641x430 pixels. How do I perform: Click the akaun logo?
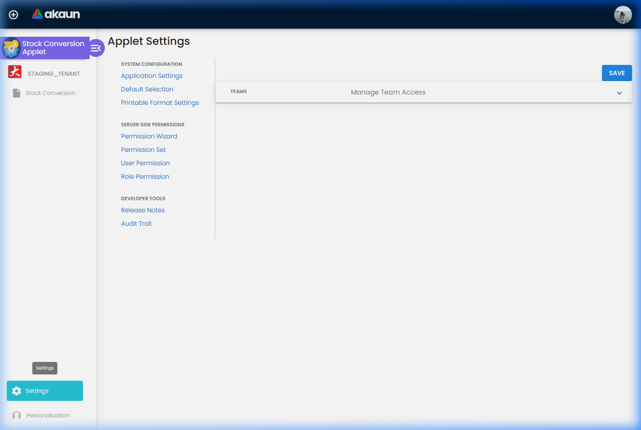56,13
